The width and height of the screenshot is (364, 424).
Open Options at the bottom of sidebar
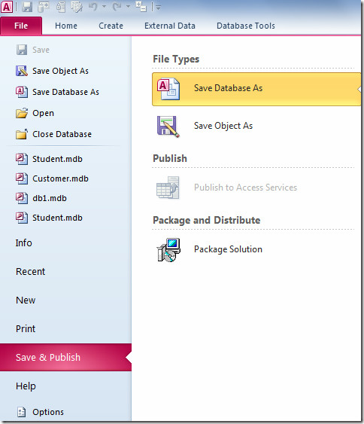click(48, 412)
